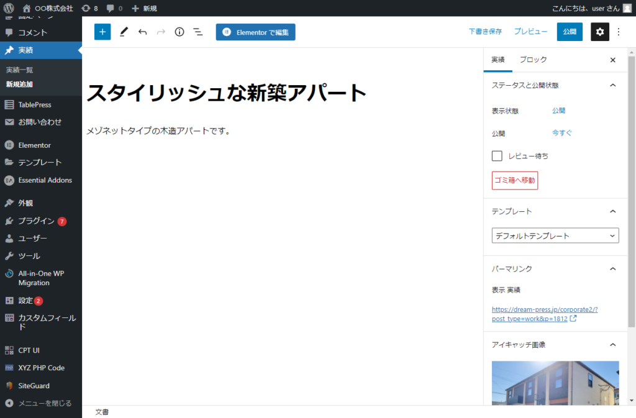This screenshot has height=418, width=636.
Task: Open the list view outline icon
Action: pyautogui.click(x=198, y=32)
